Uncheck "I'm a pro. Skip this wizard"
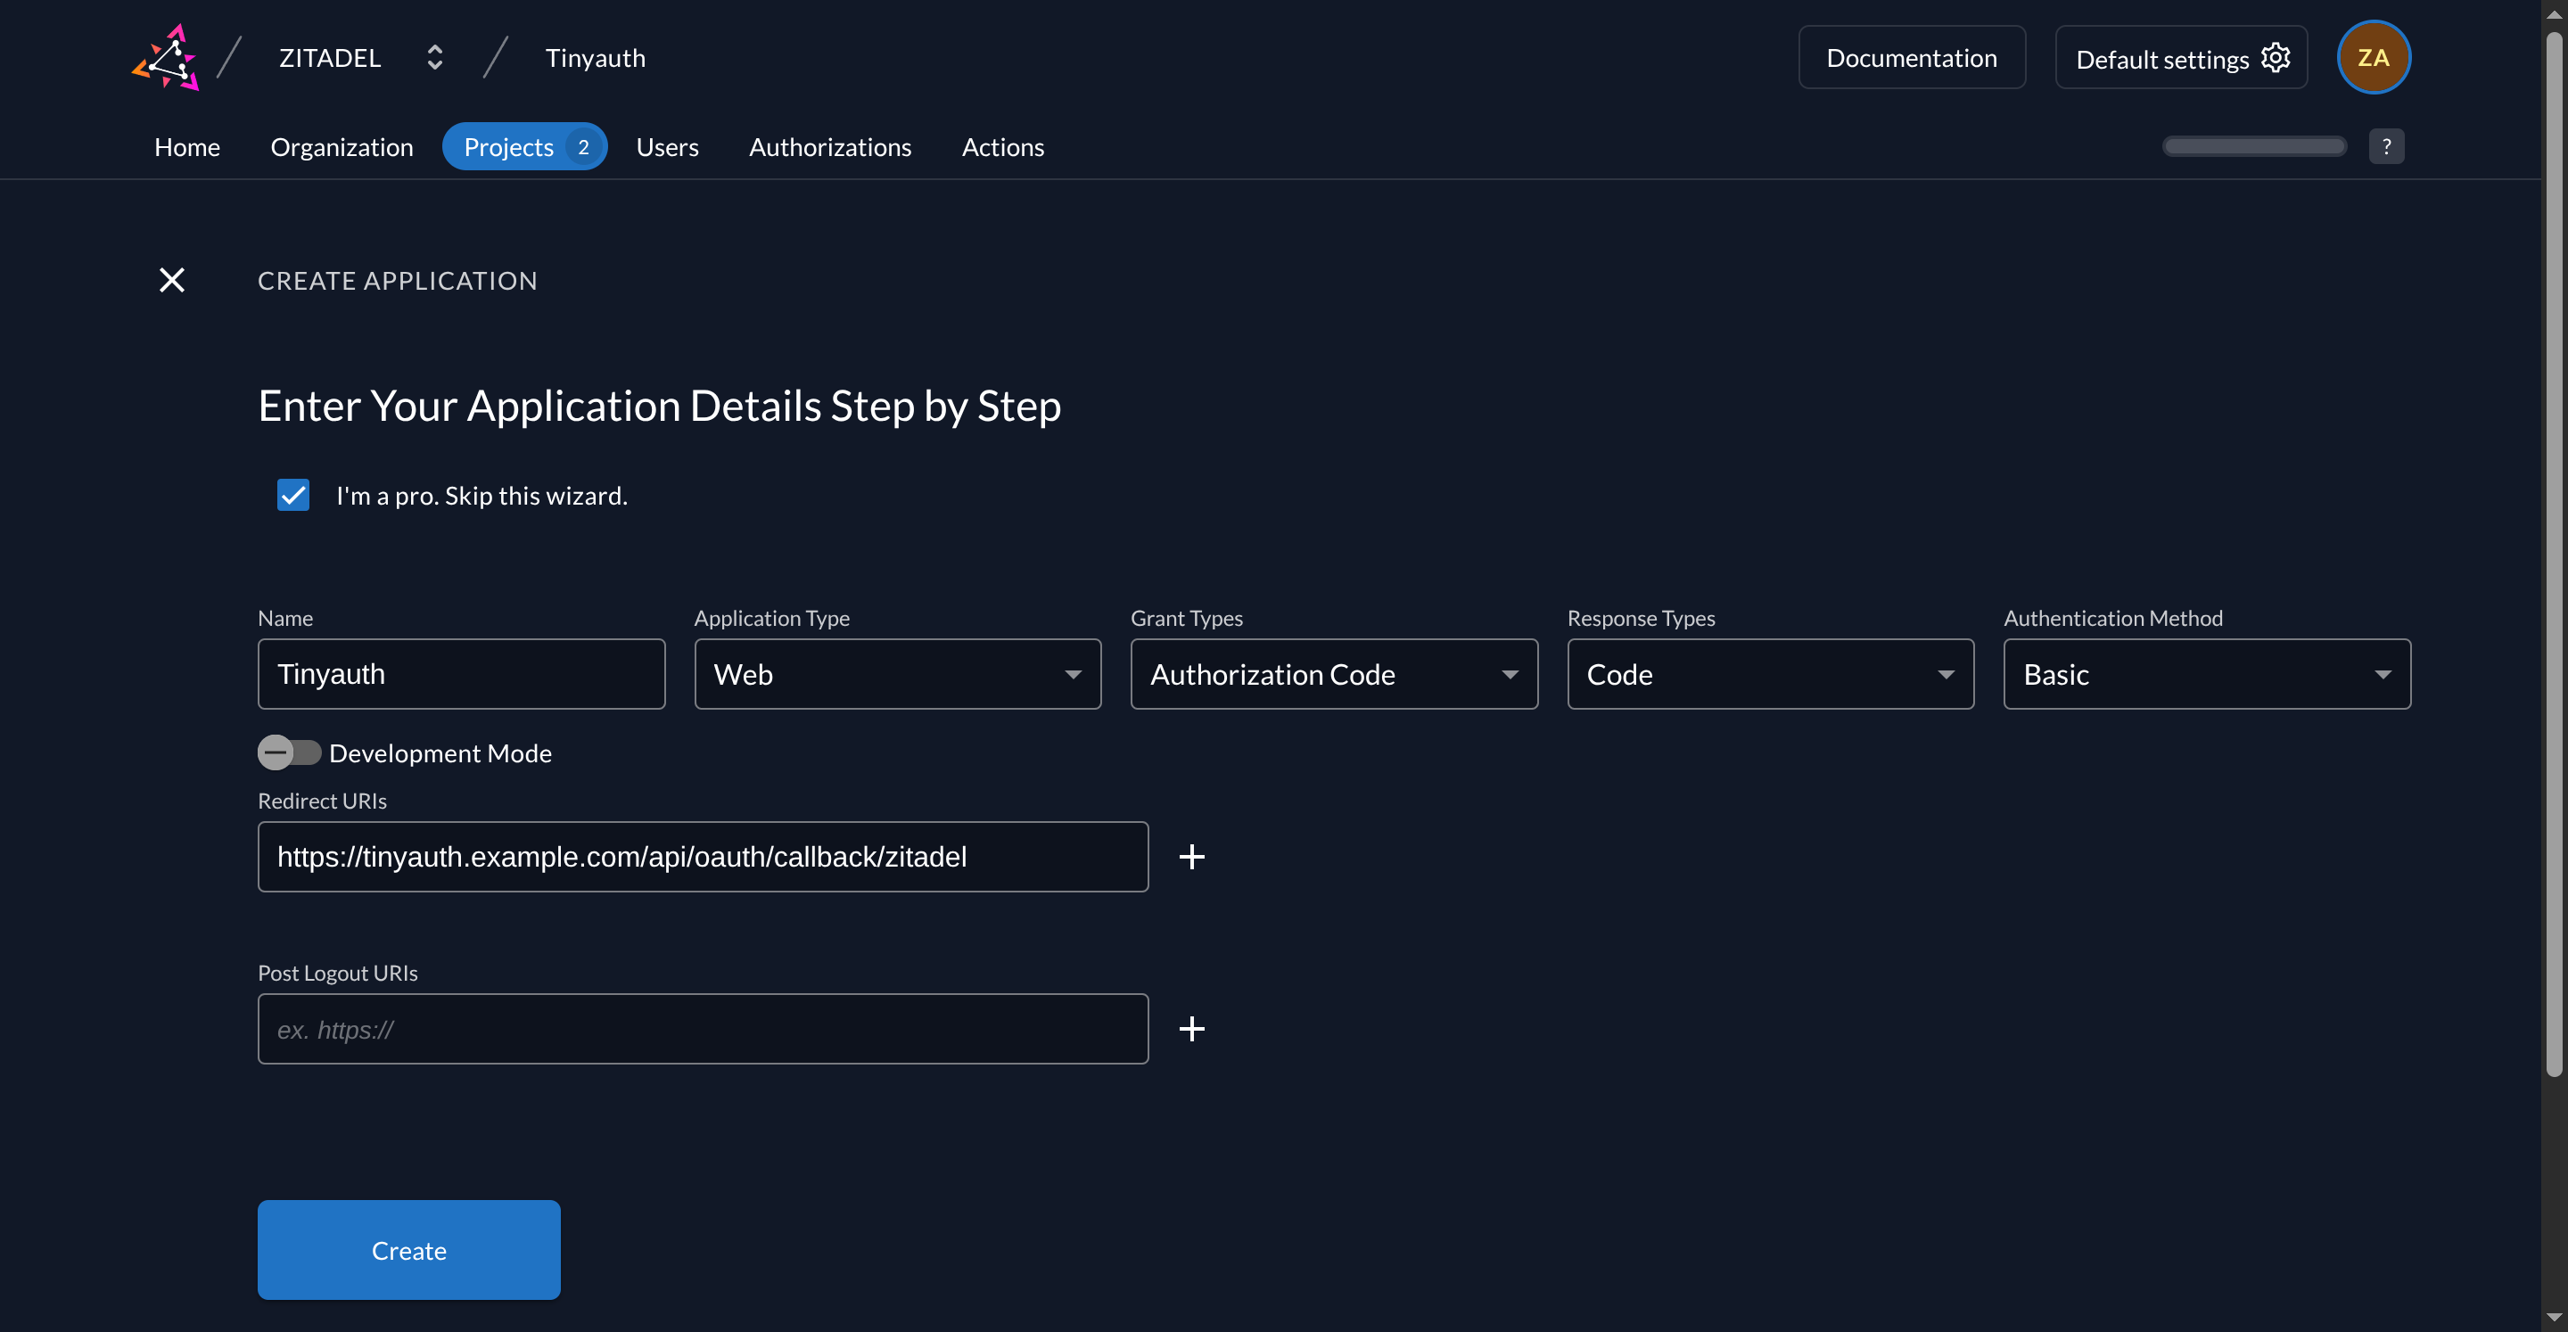This screenshot has width=2568, height=1332. tap(293, 496)
